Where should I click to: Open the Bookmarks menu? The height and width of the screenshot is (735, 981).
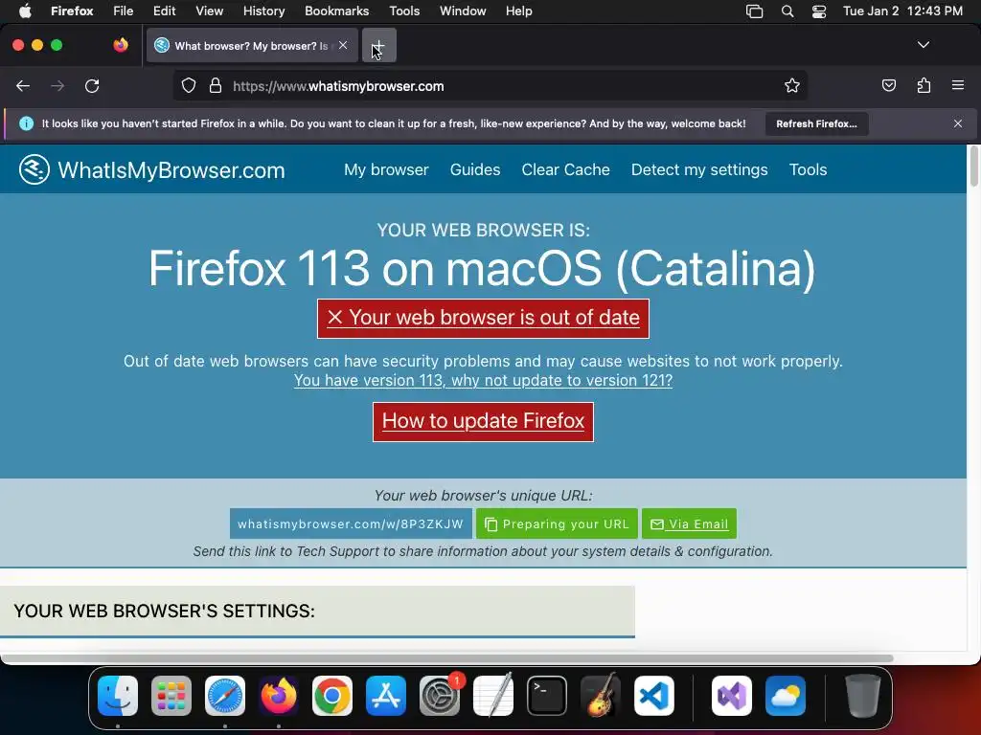(x=336, y=11)
